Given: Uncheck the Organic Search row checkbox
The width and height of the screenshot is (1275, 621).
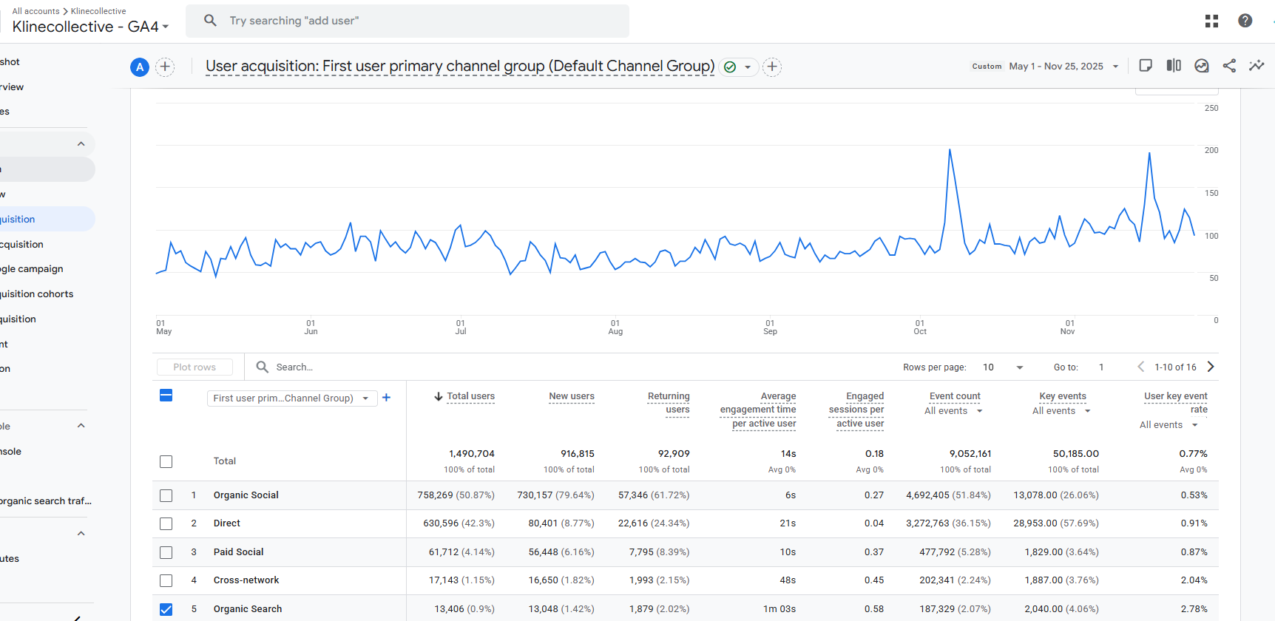Looking at the screenshot, I should click(x=166, y=609).
